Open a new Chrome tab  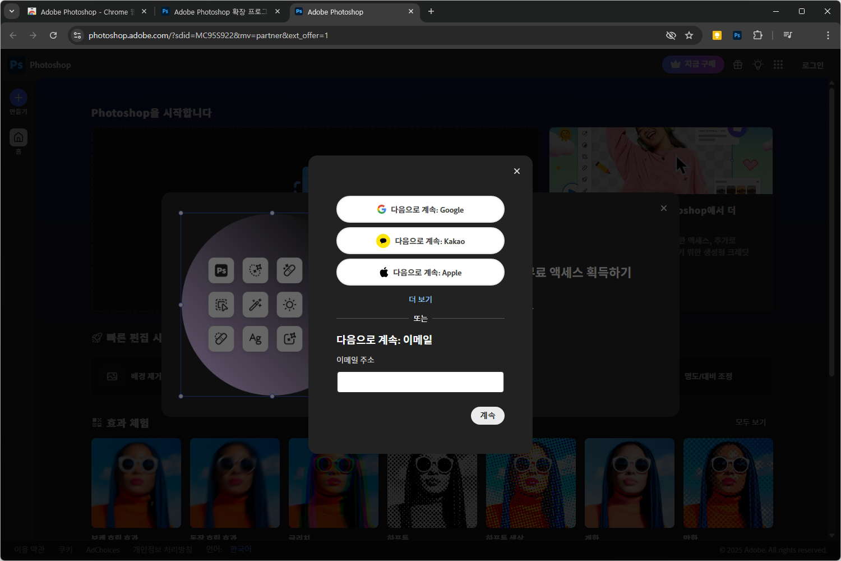[x=431, y=11]
